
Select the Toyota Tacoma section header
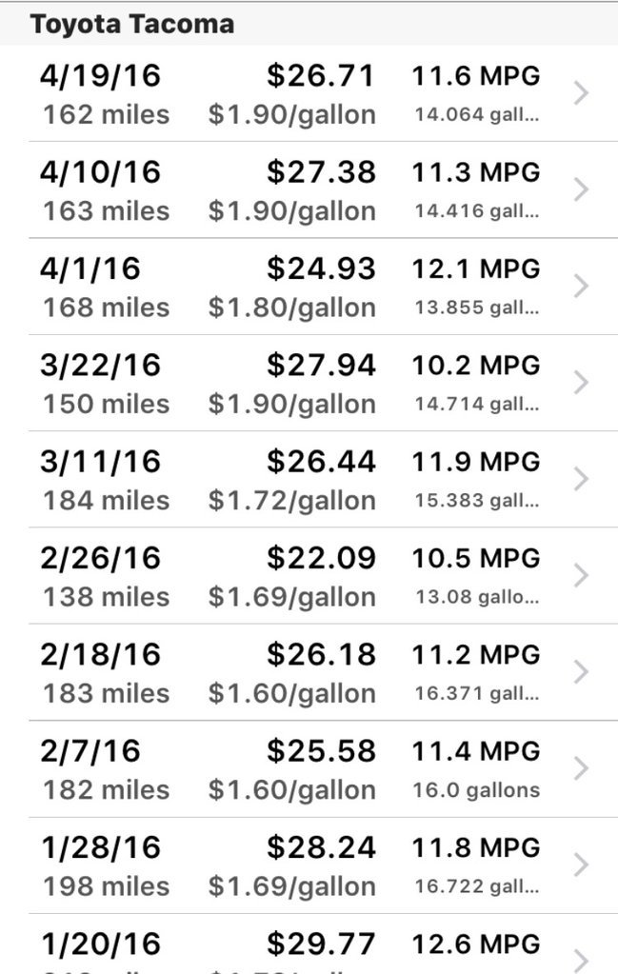[309, 24]
